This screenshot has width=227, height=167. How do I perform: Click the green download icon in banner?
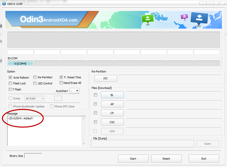tap(148, 19)
